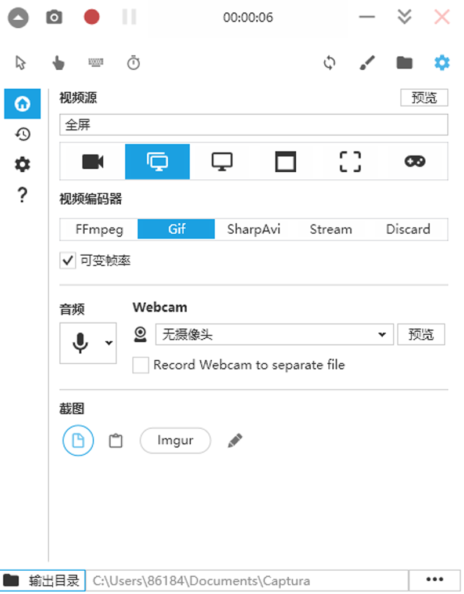The height and width of the screenshot is (594, 464).
Task: Toggle mouse clicks overlay hand icon
Action: [x=58, y=63]
